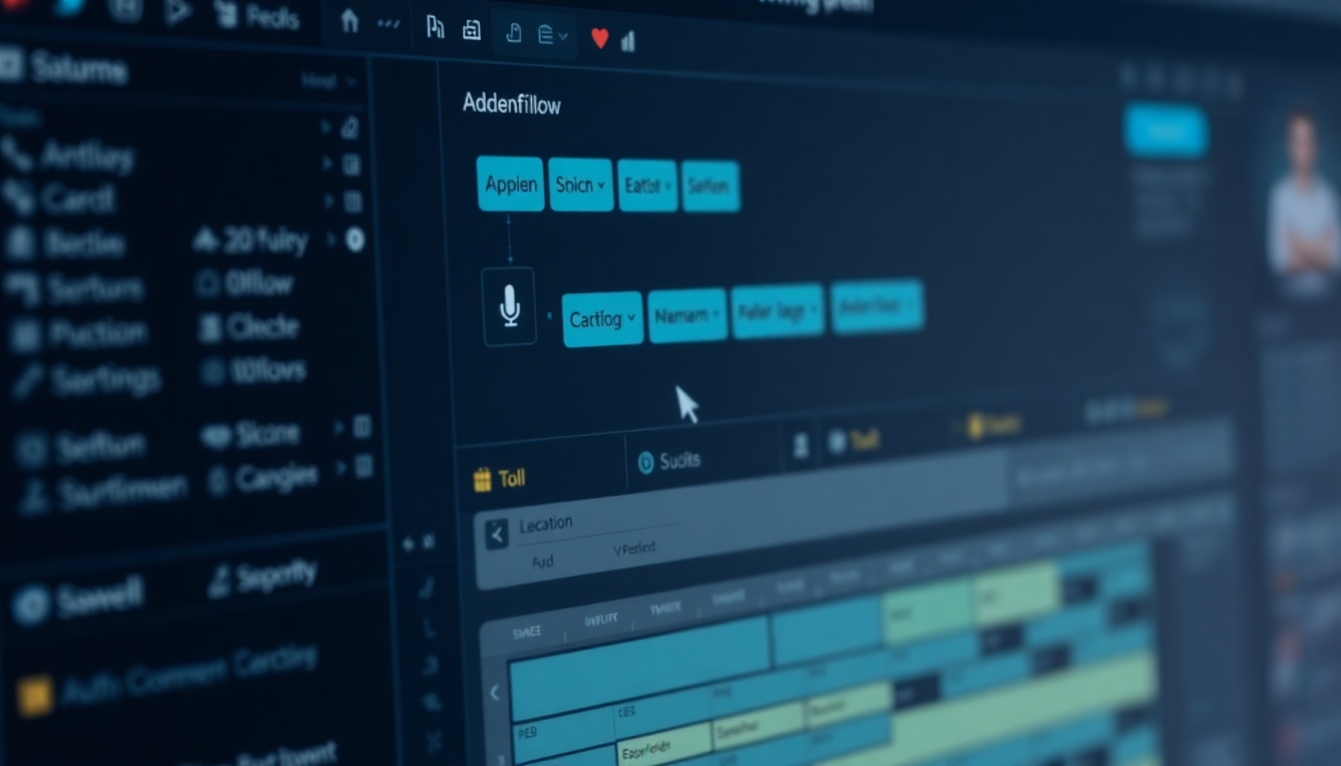Image resolution: width=1341 pixels, height=766 pixels.
Task: Click the red heart icon in toolbar
Action: (x=600, y=38)
